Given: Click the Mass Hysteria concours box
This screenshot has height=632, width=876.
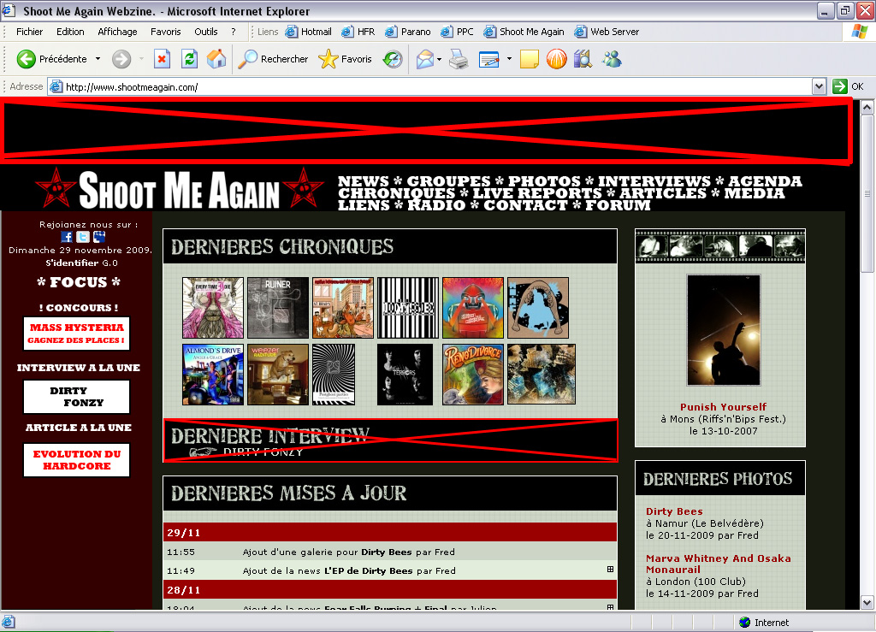Looking at the screenshot, I should coord(76,334).
